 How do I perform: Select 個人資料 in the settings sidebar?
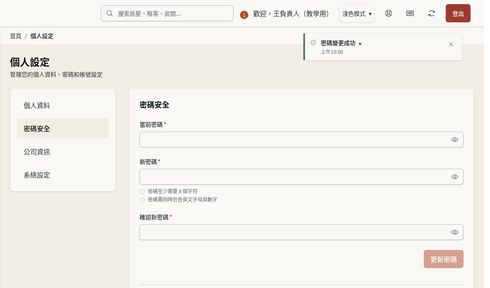coord(63,105)
